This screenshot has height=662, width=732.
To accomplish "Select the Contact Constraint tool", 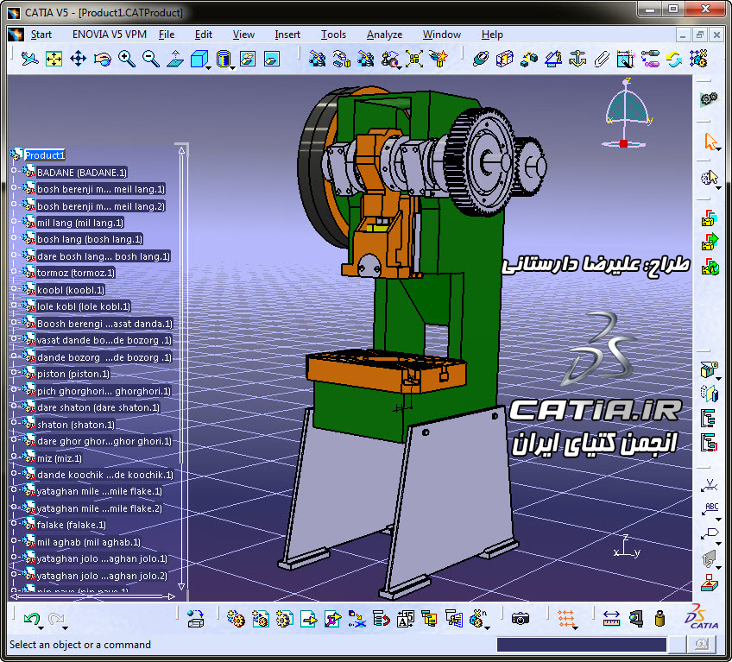I will click(505, 59).
